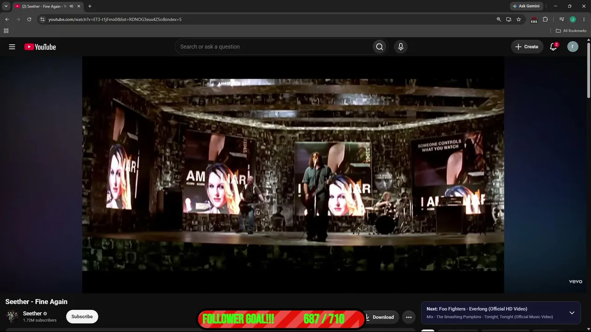Image resolution: width=591 pixels, height=332 pixels.
Task: Open the Create menu
Action: click(x=527, y=47)
